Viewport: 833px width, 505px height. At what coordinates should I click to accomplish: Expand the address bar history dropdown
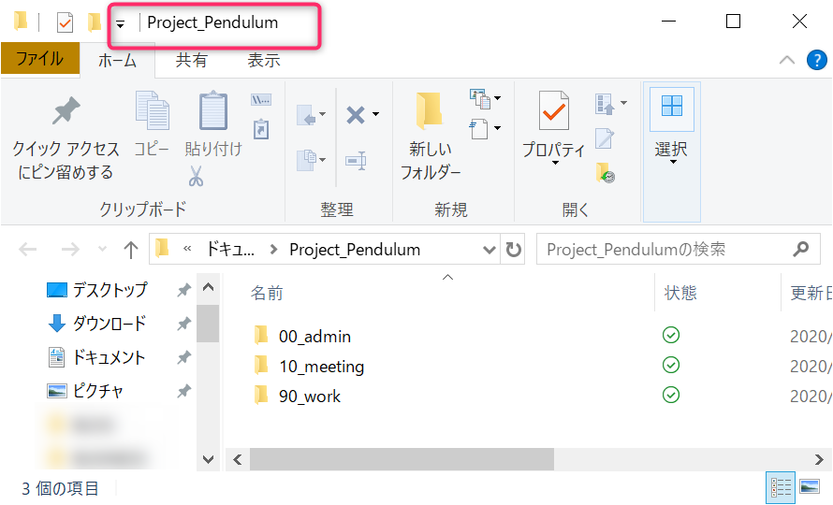pyautogui.click(x=490, y=250)
